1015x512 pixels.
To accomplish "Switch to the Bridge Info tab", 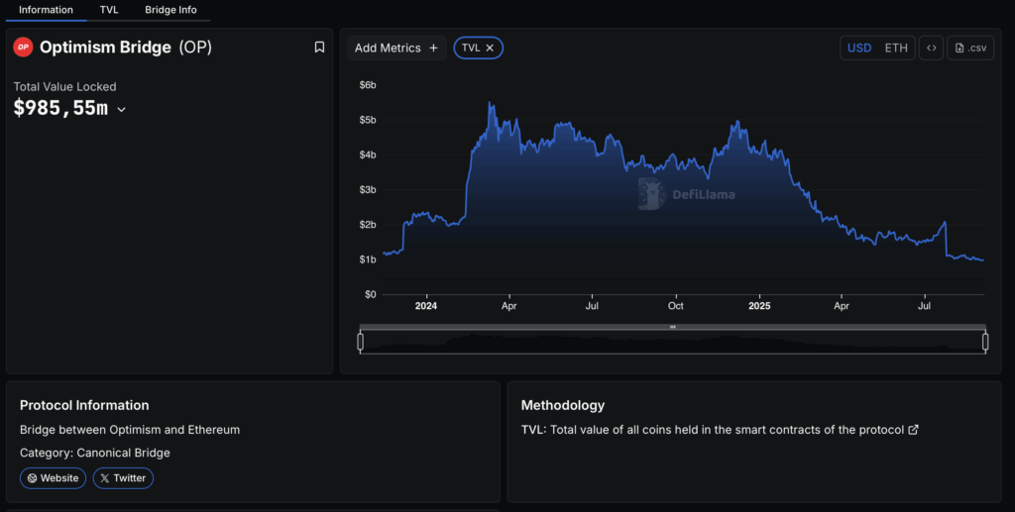I will (x=170, y=10).
